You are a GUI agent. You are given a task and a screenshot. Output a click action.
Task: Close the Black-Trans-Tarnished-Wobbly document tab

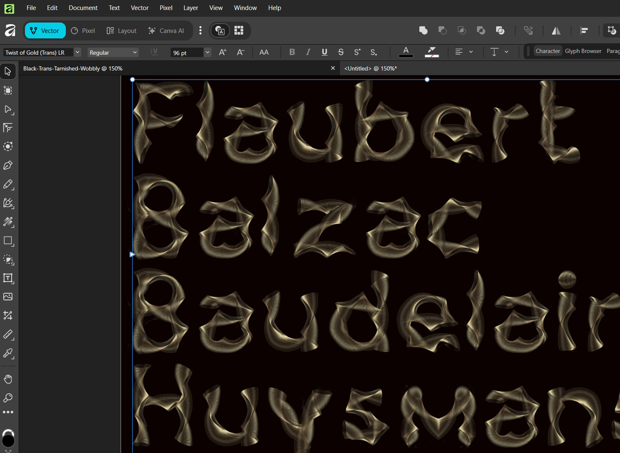point(333,68)
